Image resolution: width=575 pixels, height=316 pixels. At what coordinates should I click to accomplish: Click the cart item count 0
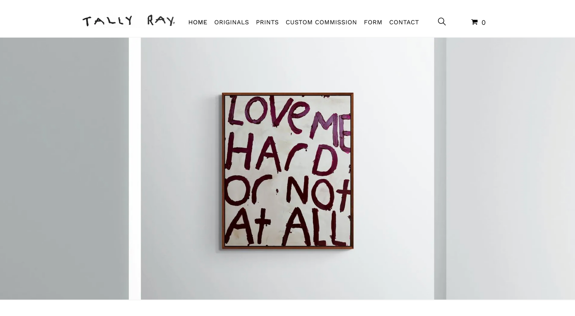483,23
